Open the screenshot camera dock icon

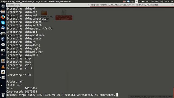coord(3,50)
